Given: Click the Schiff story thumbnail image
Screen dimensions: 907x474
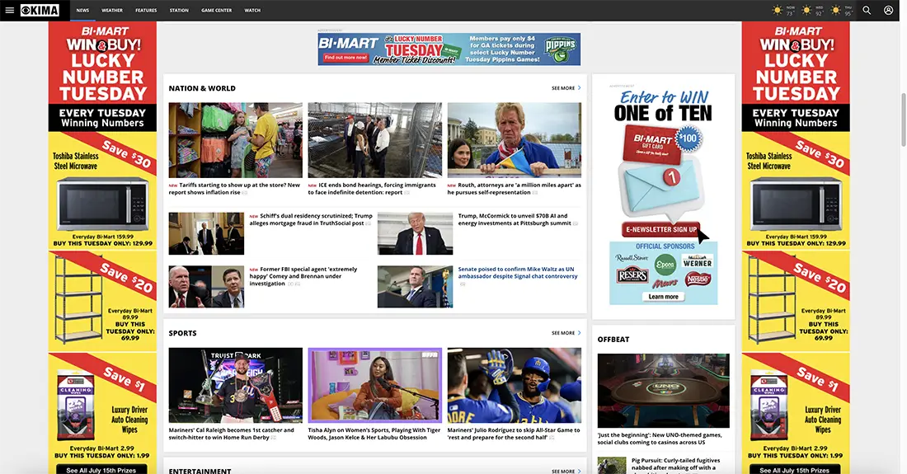Looking at the screenshot, I should click(x=206, y=233).
